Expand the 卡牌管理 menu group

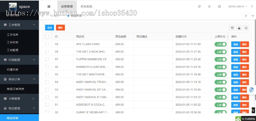coord(19,99)
